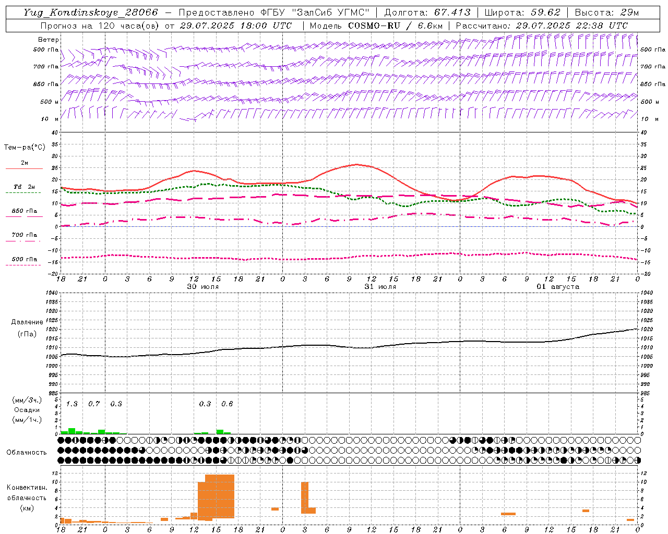Viewport: 668px width, 534px height.
Task: Click the Облачность cloud cover label
Action: 27,452
